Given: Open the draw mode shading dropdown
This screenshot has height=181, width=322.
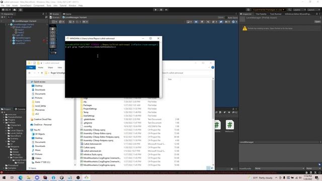Looking at the screenshot, I should click(x=189, y=22).
